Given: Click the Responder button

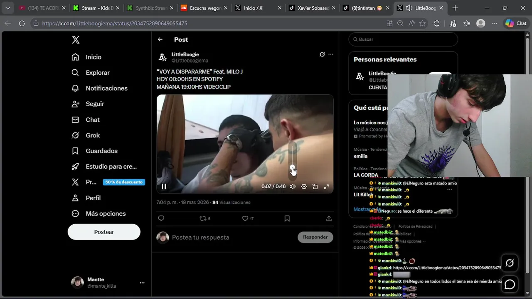Looking at the screenshot, I should [x=315, y=237].
